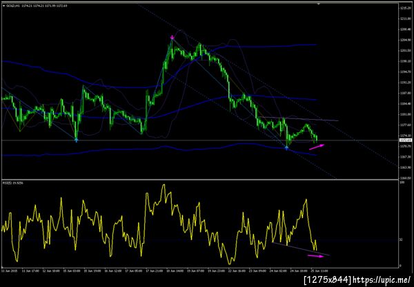This screenshot has height=287, width=414.
Task: Click the 17 Jun 21:00 time axis label
Action: pos(155,270)
